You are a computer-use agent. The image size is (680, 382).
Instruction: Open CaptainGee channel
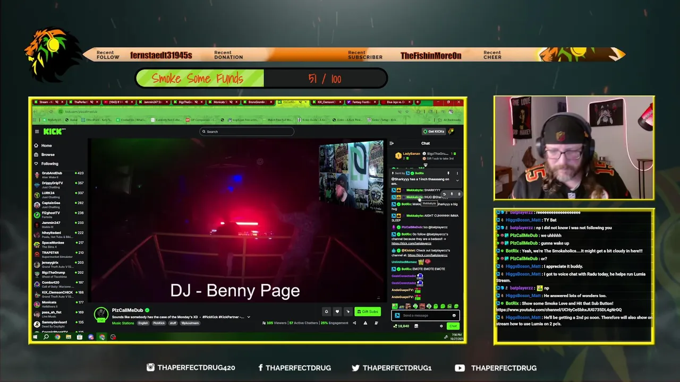[59, 204]
